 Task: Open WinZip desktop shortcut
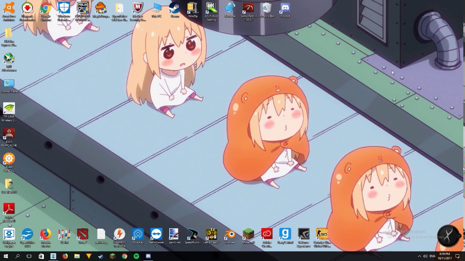[193, 10]
